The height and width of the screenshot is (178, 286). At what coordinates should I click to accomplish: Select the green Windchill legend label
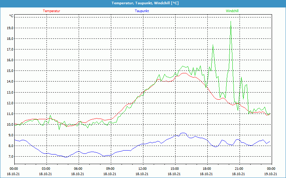232,11
